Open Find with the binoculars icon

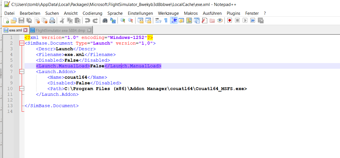105,20
